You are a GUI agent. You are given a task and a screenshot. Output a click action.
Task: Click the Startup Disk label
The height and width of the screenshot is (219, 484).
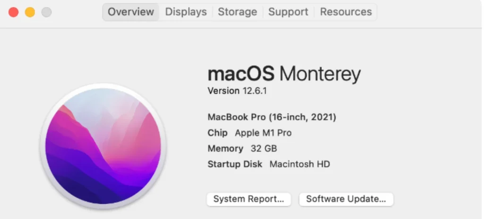[235, 164]
